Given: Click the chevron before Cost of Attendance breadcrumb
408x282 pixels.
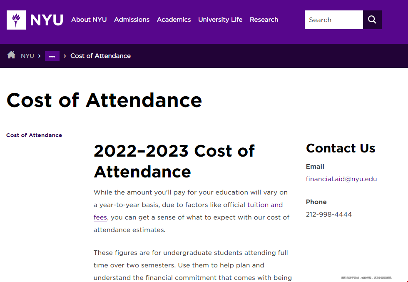Looking at the screenshot, I should 65,56.
